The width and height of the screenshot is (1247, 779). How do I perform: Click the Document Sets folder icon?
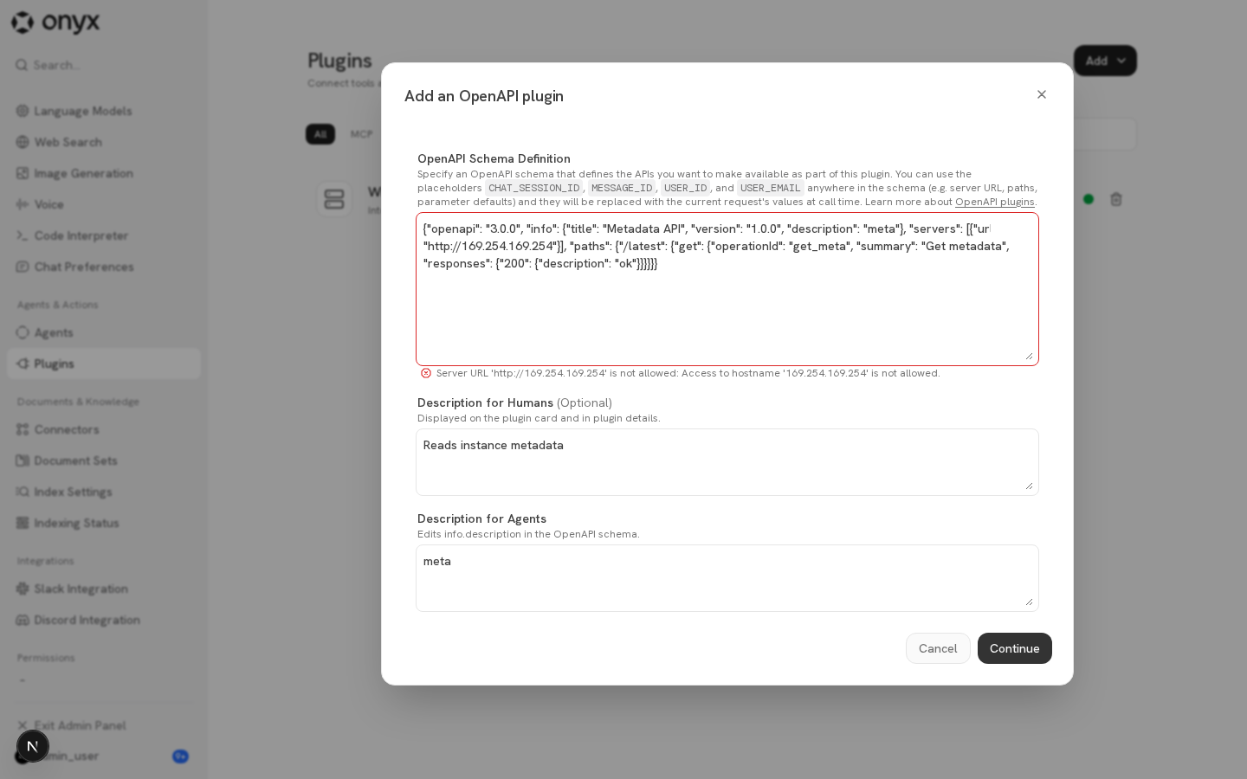(23, 460)
